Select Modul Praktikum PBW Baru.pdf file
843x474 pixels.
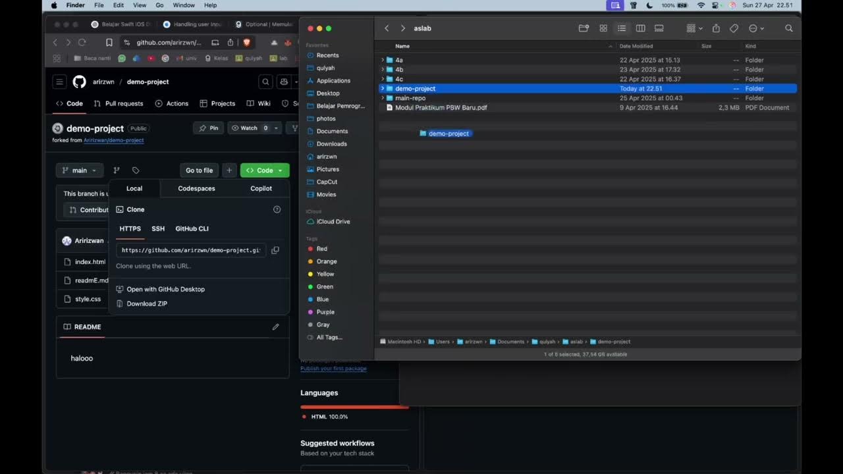coord(587,107)
